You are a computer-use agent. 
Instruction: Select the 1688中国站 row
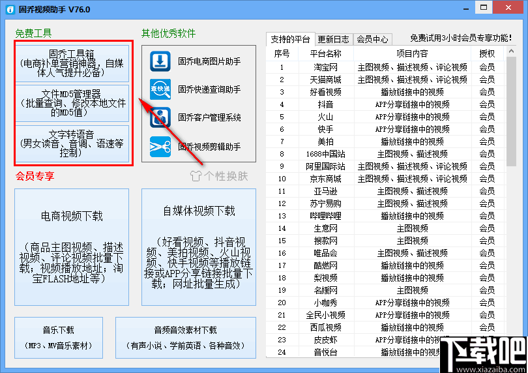tap(386, 154)
